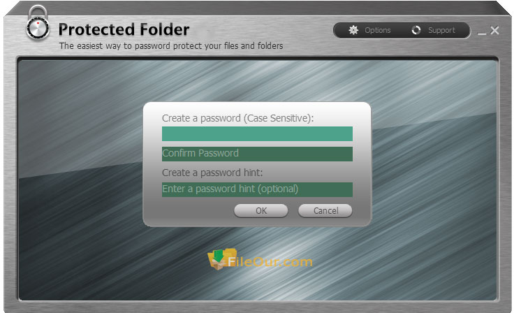Open settings via the Options gear icon
The height and width of the screenshot is (313, 514).
(x=353, y=30)
